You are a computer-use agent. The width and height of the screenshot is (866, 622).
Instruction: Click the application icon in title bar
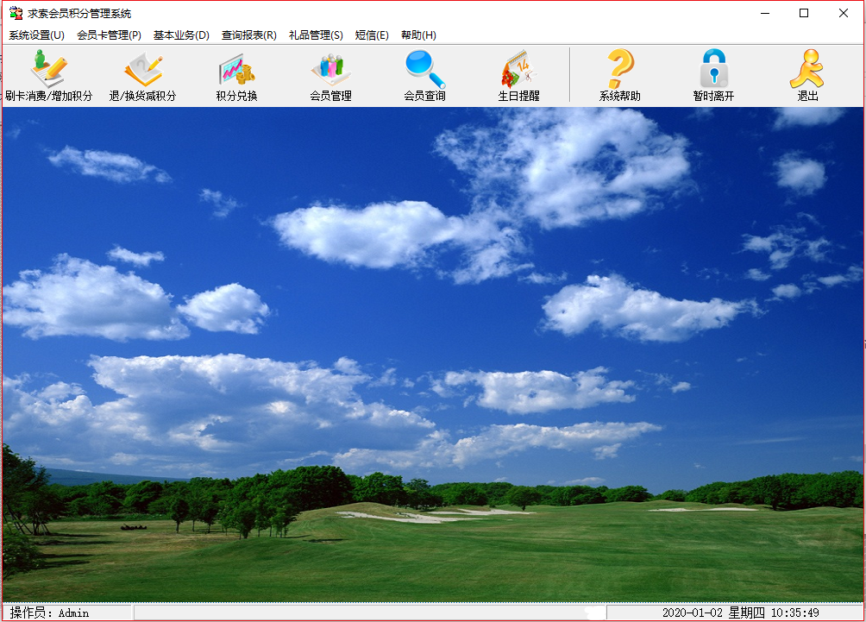(x=15, y=13)
